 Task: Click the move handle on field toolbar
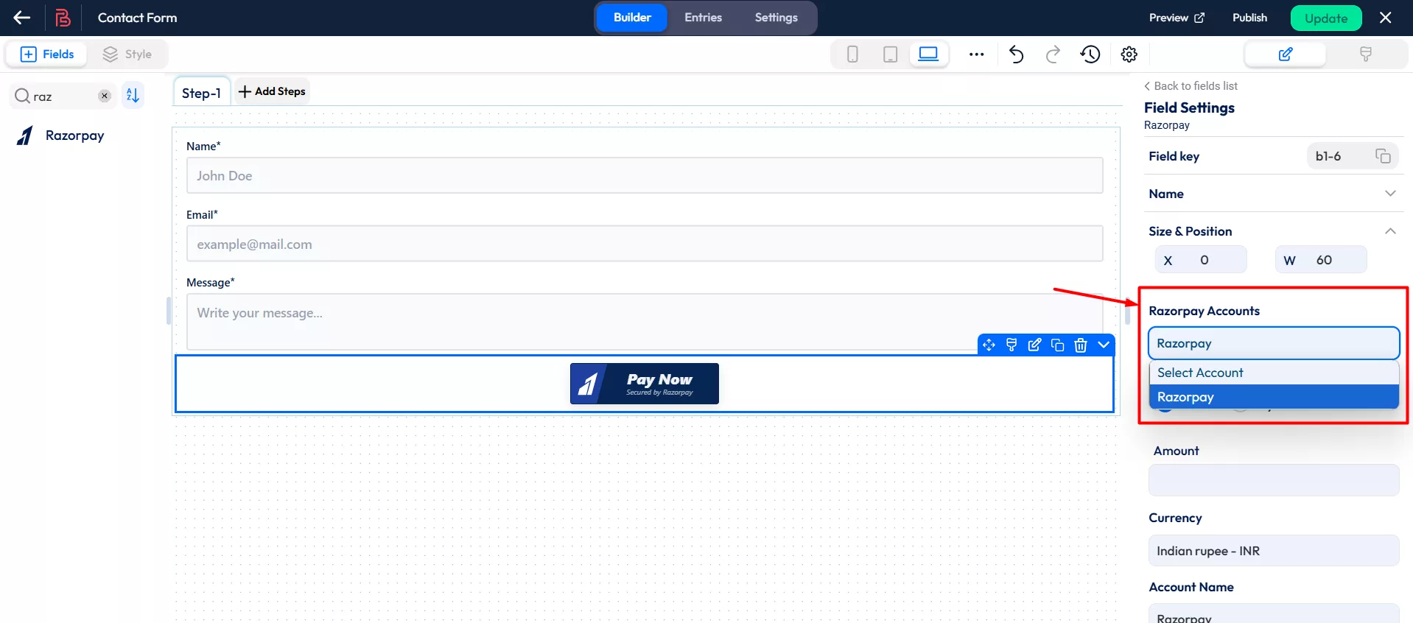pyautogui.click(x=989, y=345)
